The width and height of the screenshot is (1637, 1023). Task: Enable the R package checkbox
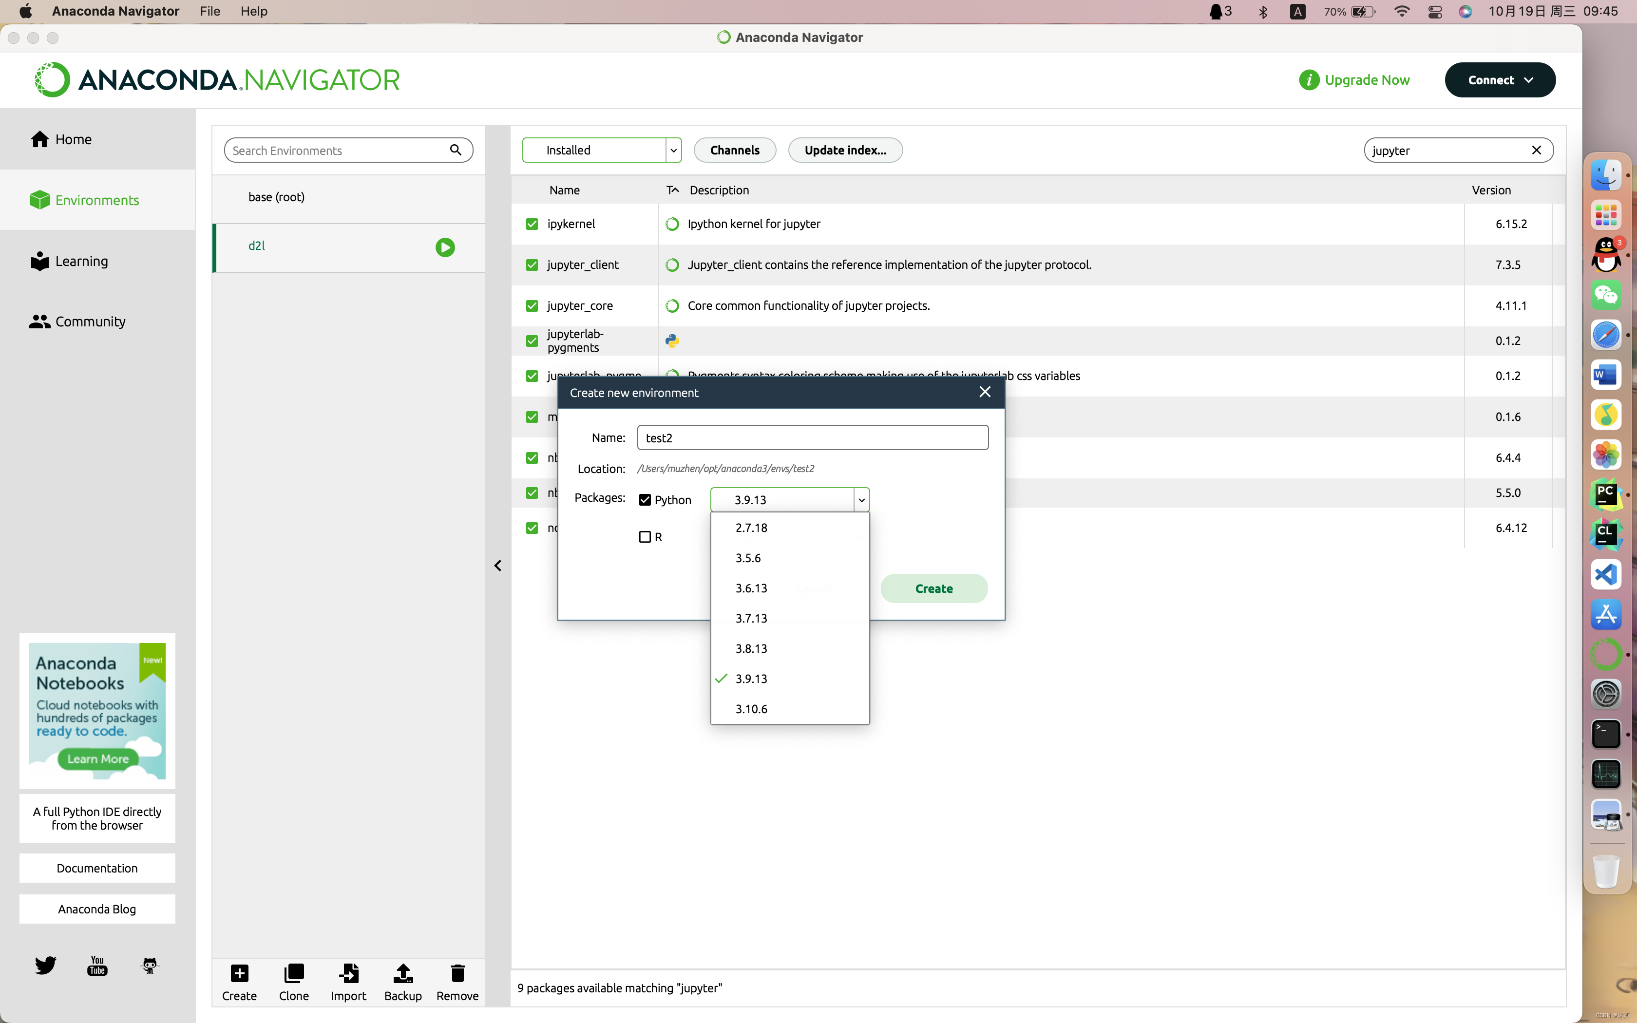pyautogui.click(x=645, y=537)
